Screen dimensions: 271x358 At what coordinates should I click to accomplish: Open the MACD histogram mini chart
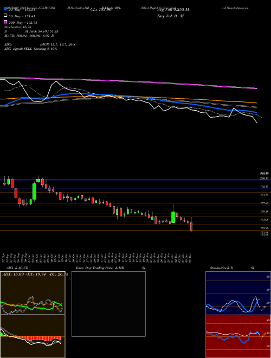(x=33, y=336)
